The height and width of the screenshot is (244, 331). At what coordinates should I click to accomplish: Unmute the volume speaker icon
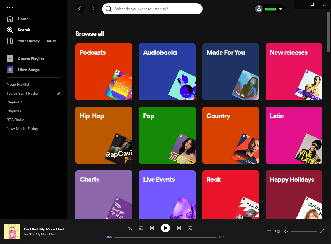point(286,232)
